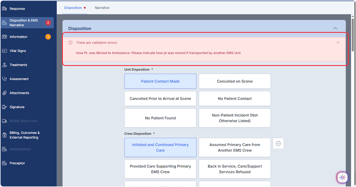Click the orange badge showing 1 warning
Viewport: 356px width, 187px height.
pos(48,37)
